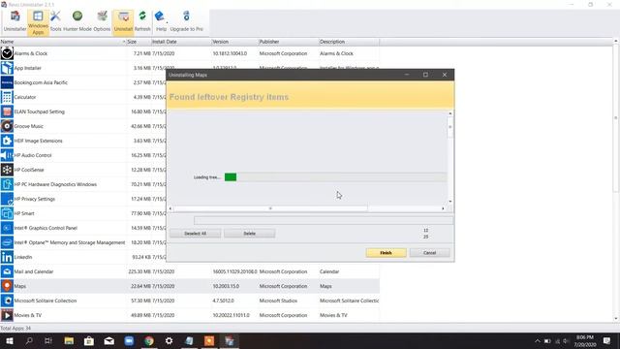Click the dialog's scroll-right arrow

point(443,208)
